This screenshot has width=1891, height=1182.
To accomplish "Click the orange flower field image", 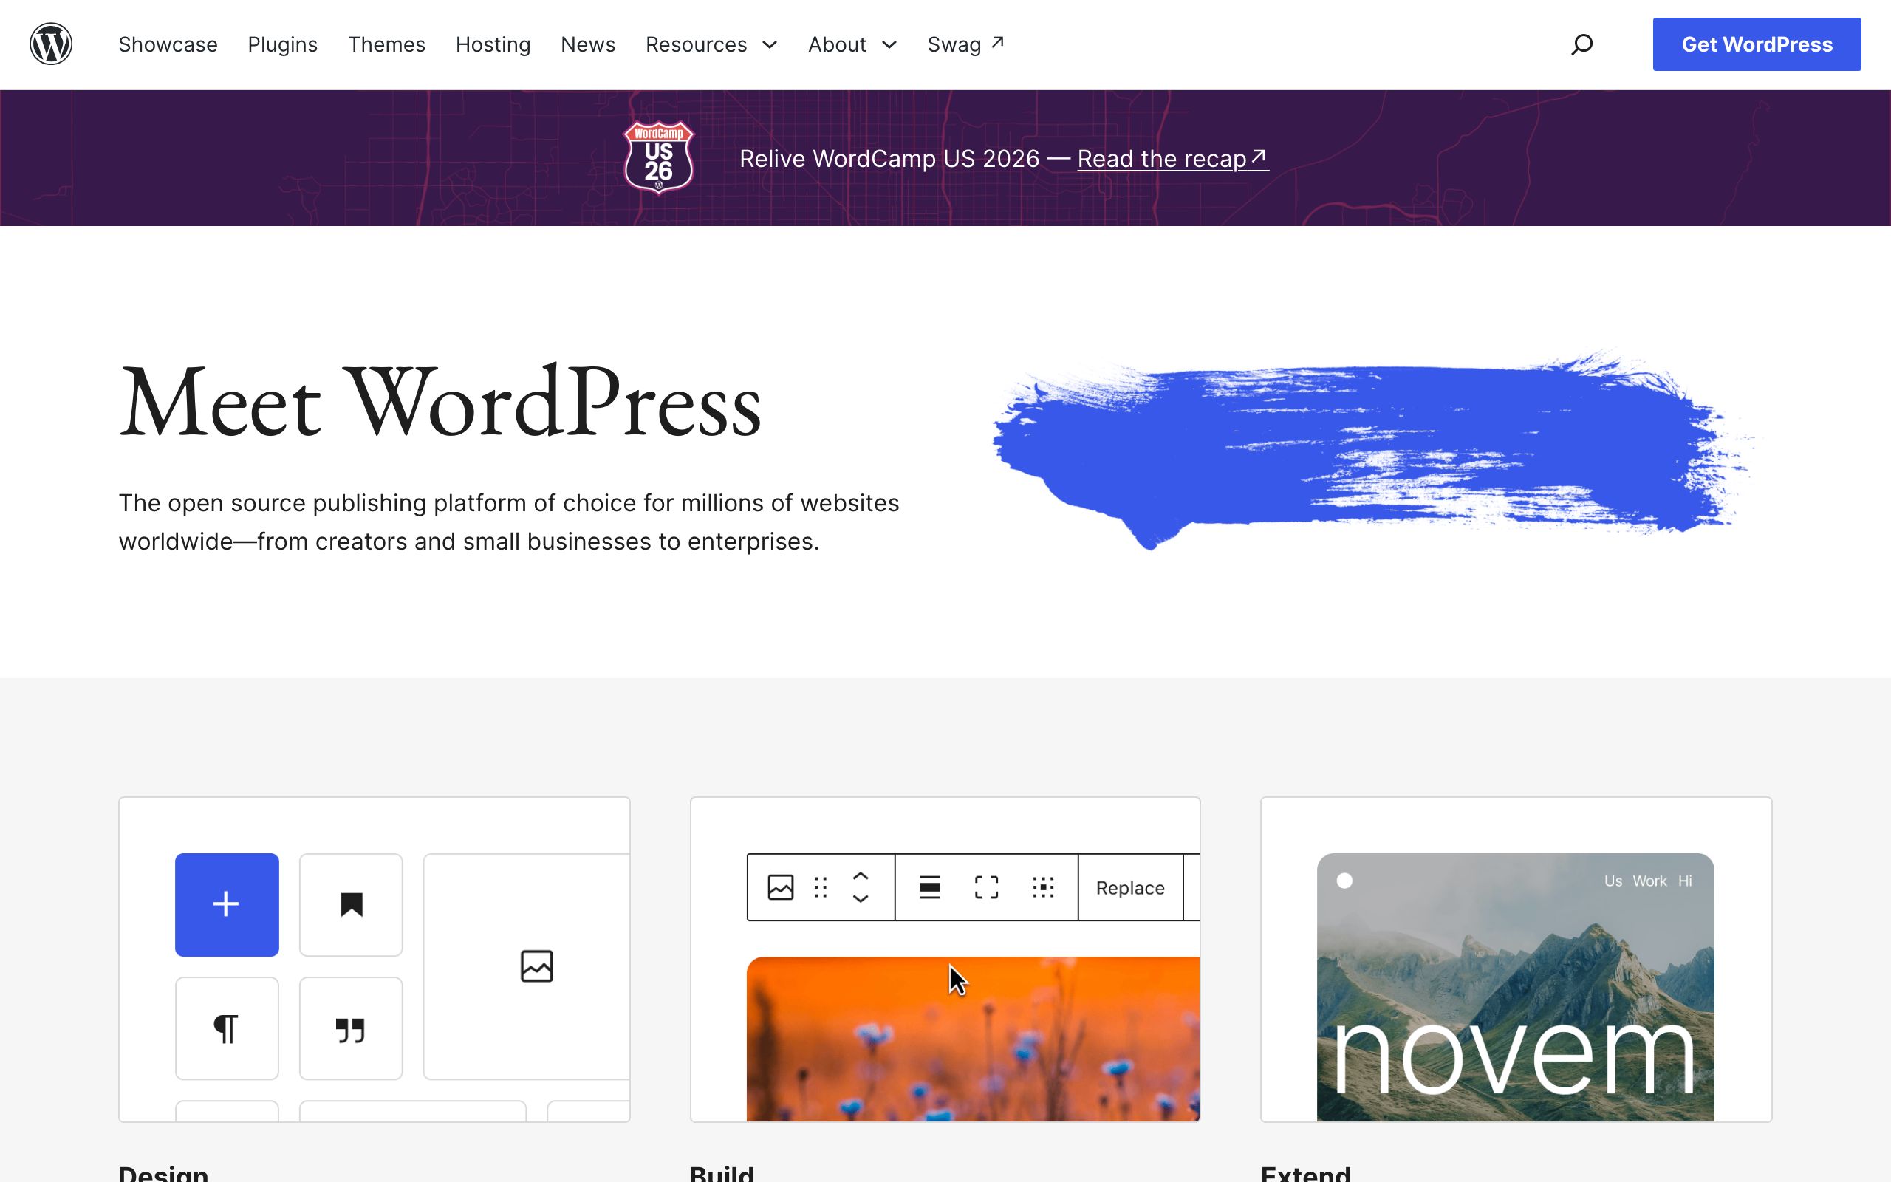I will (x=973, y=1039).
